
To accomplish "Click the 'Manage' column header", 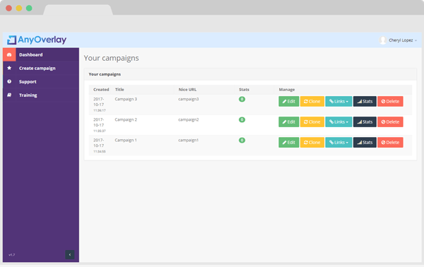I will [287, 90].
